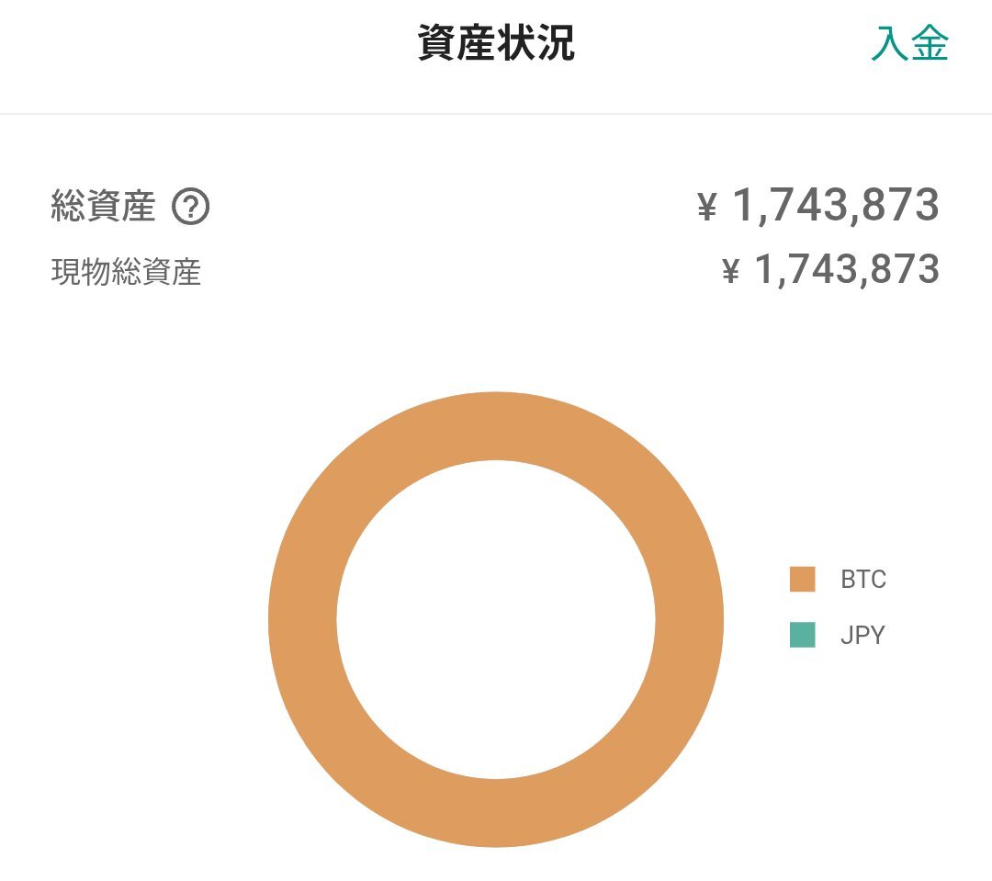The width and height of the screenshot is (992, 881).
Task: Tap the 入金 deposit link
Action: click(909, 43)
